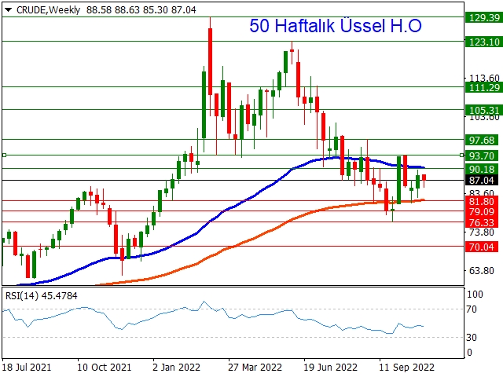Viewport: 503px width, 377px height.
Task: Open the chart menu triangle beside CRUDE,Weekly
Action: (x=9, y=10)
